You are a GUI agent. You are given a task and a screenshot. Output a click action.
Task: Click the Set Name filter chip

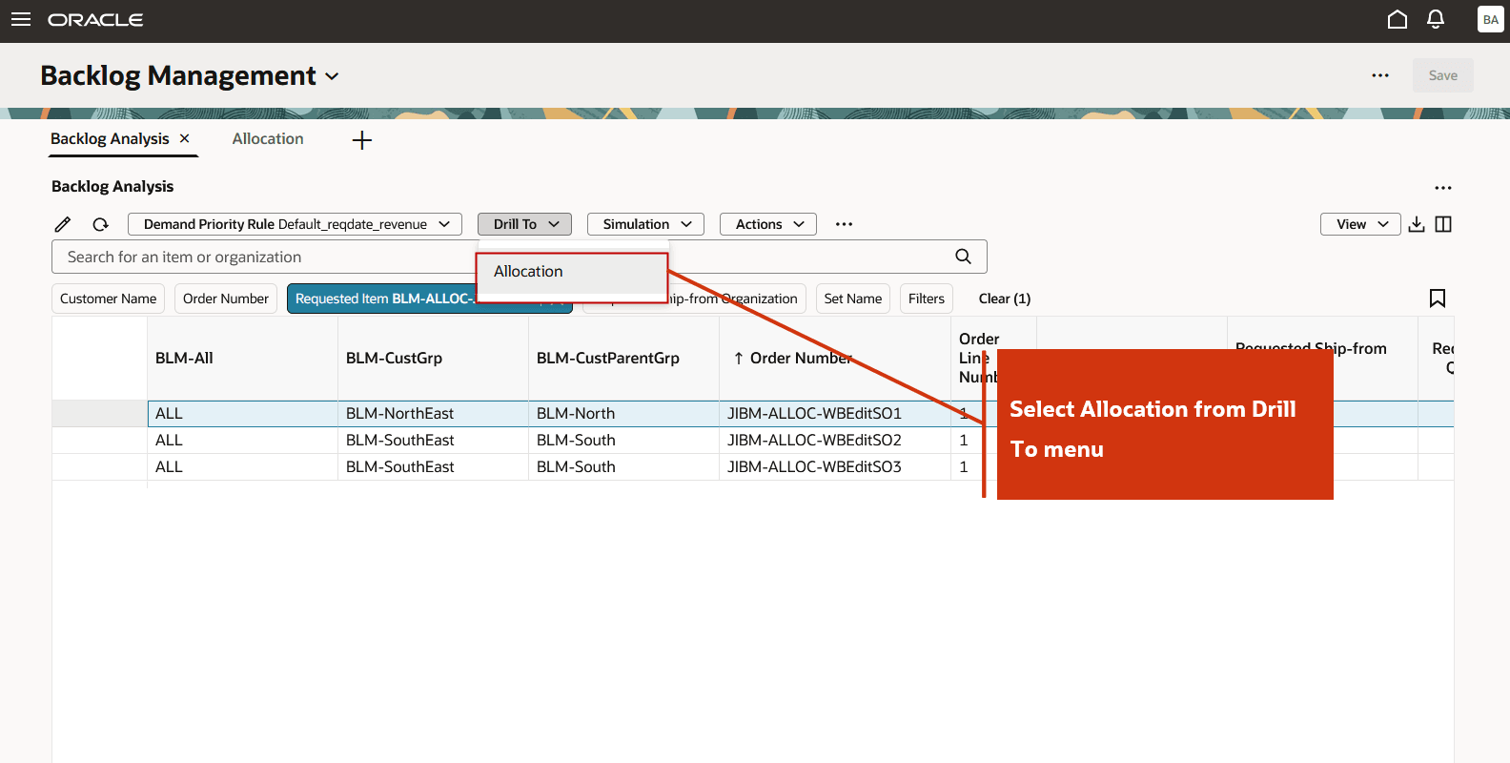853,299
